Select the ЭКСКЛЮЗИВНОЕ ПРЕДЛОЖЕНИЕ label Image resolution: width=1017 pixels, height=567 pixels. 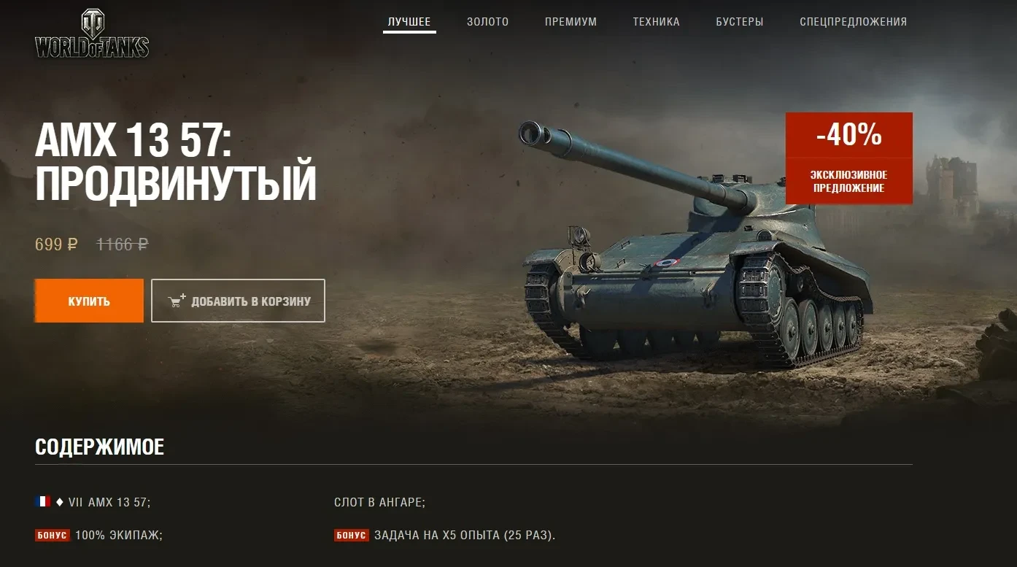(x=848, y=181)
